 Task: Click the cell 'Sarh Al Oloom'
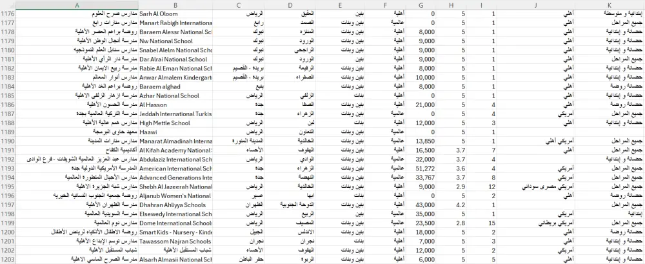pyautogui.click(x=175, y=14)
